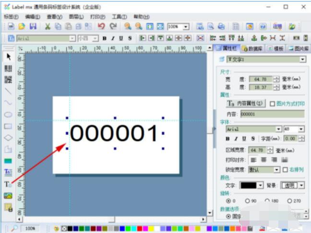Viewport: 311px width, 233px height.
Task: Click the 内容 input field with 000001
Action: (273, 114)
